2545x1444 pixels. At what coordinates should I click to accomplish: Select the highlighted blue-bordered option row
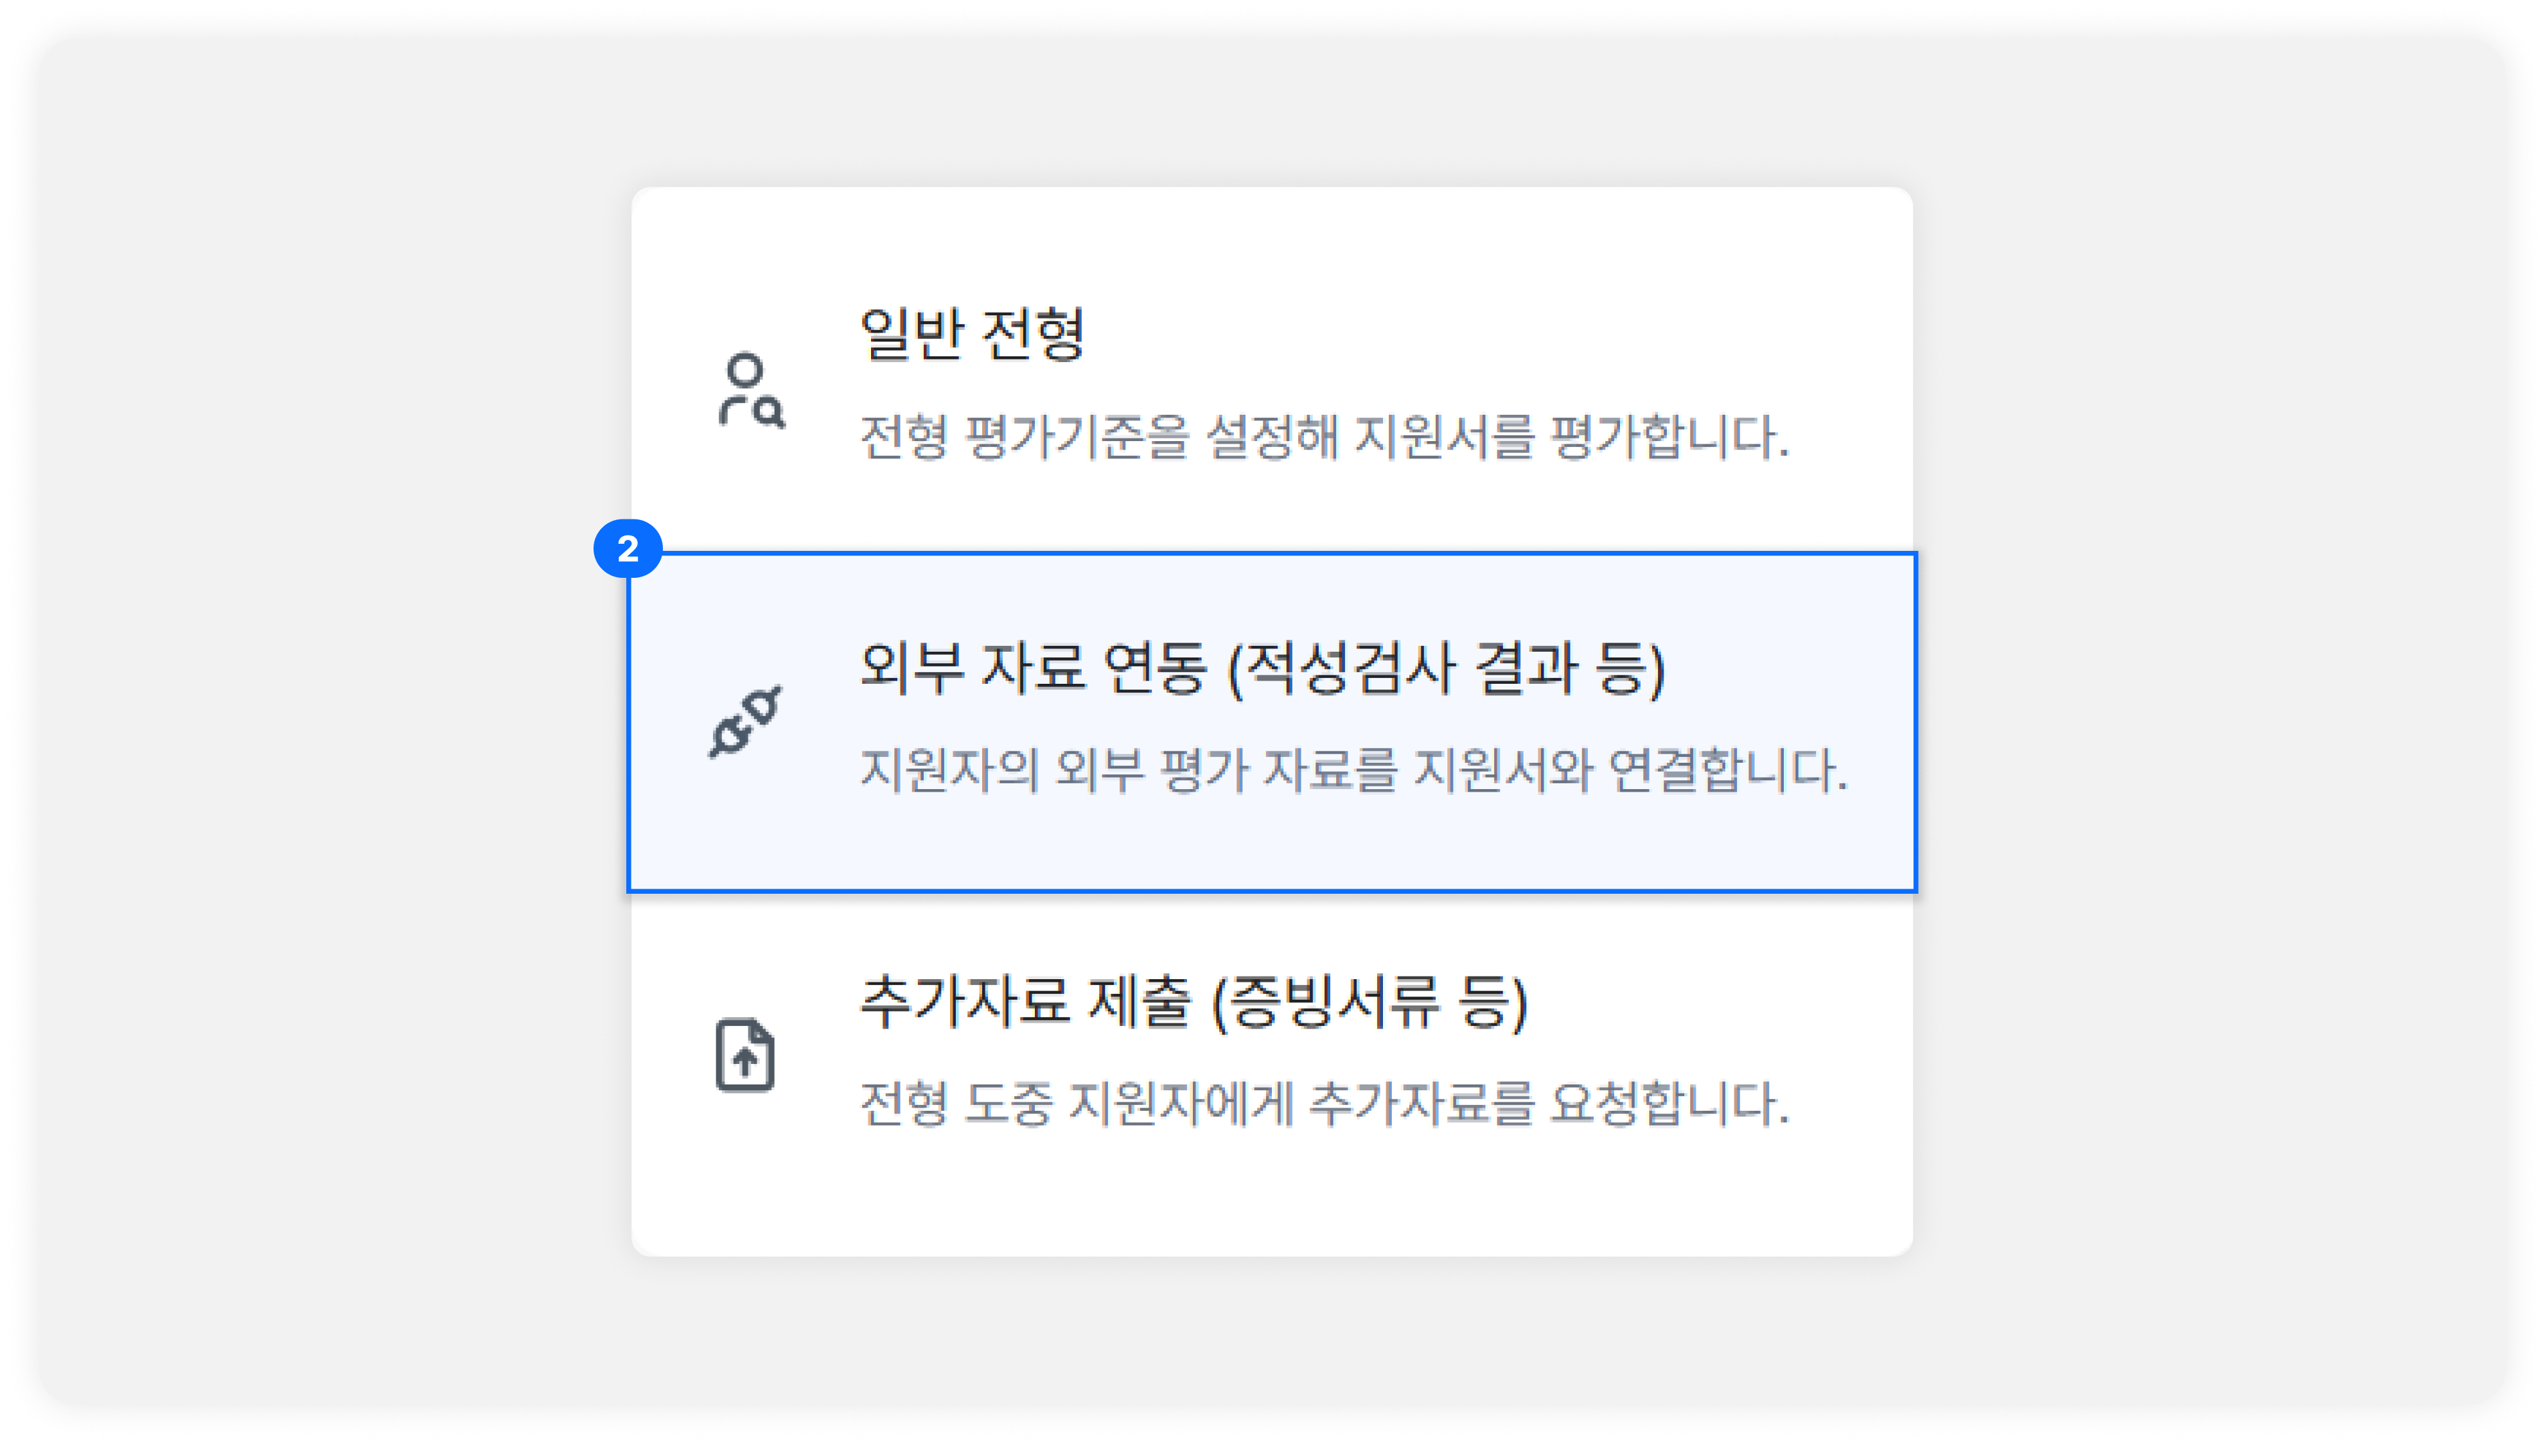(1272, 722)
